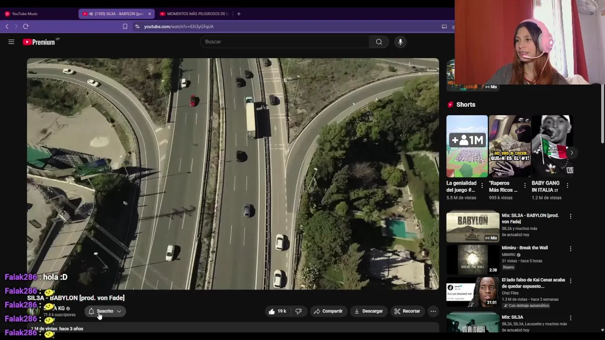Open Mimiru - Break the Wall video title
This screenshot has height=340, width=605.
pyautogui.click(x=525, y=248)
